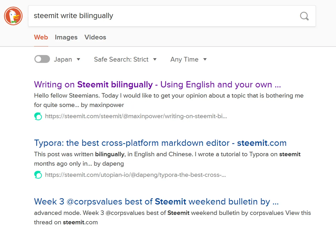This screenshot has width=336, height=228.
Task: Click the snippet starting 'Hello fellow Steemians'
Action: [169, 100]
